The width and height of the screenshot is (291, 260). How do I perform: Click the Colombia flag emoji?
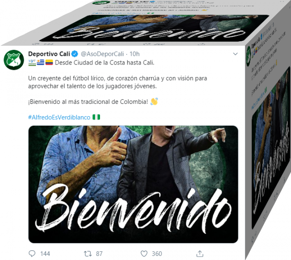coord(49,63)
